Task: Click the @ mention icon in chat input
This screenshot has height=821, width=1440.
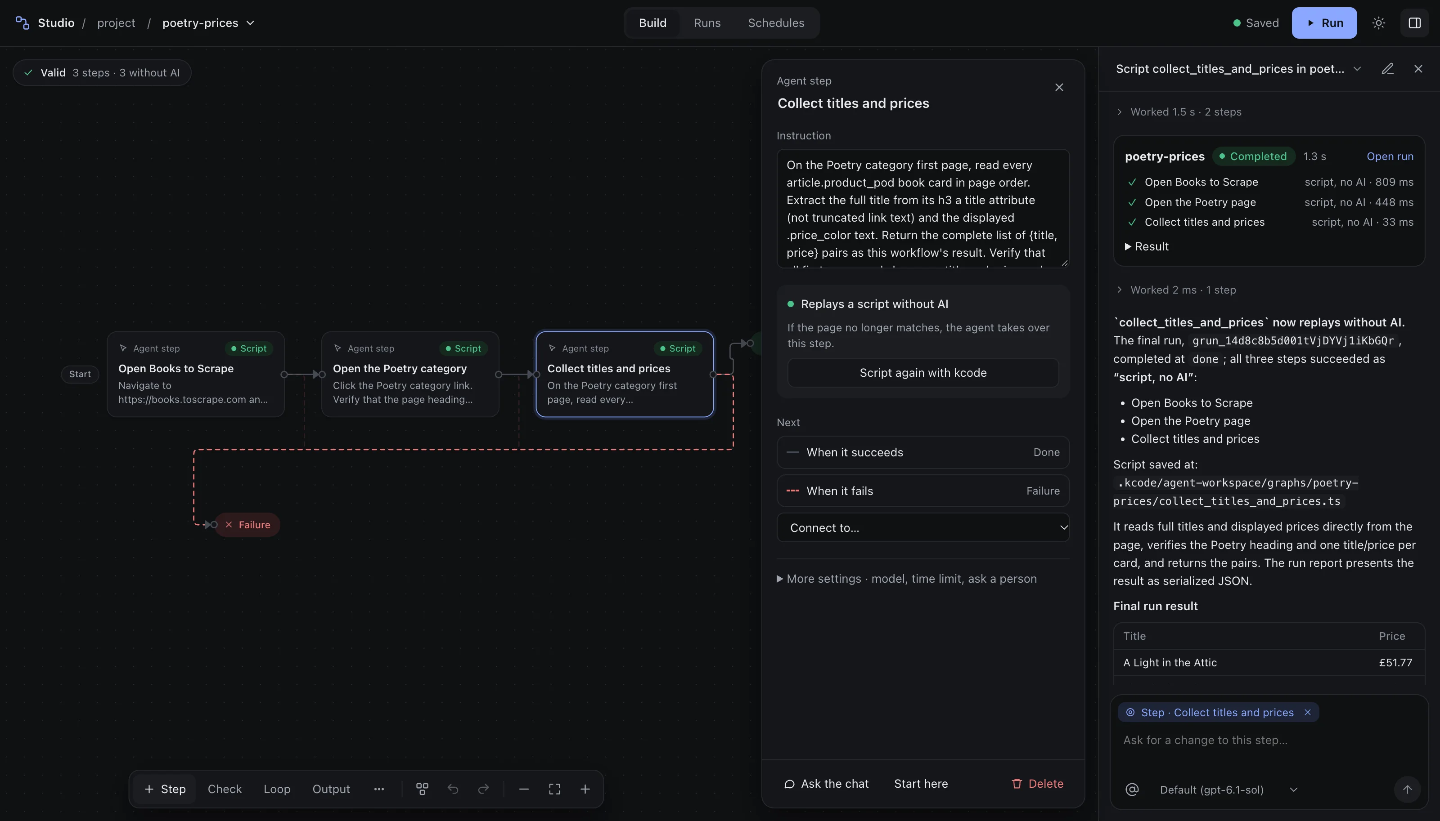Action: (x=1132, y=790)
